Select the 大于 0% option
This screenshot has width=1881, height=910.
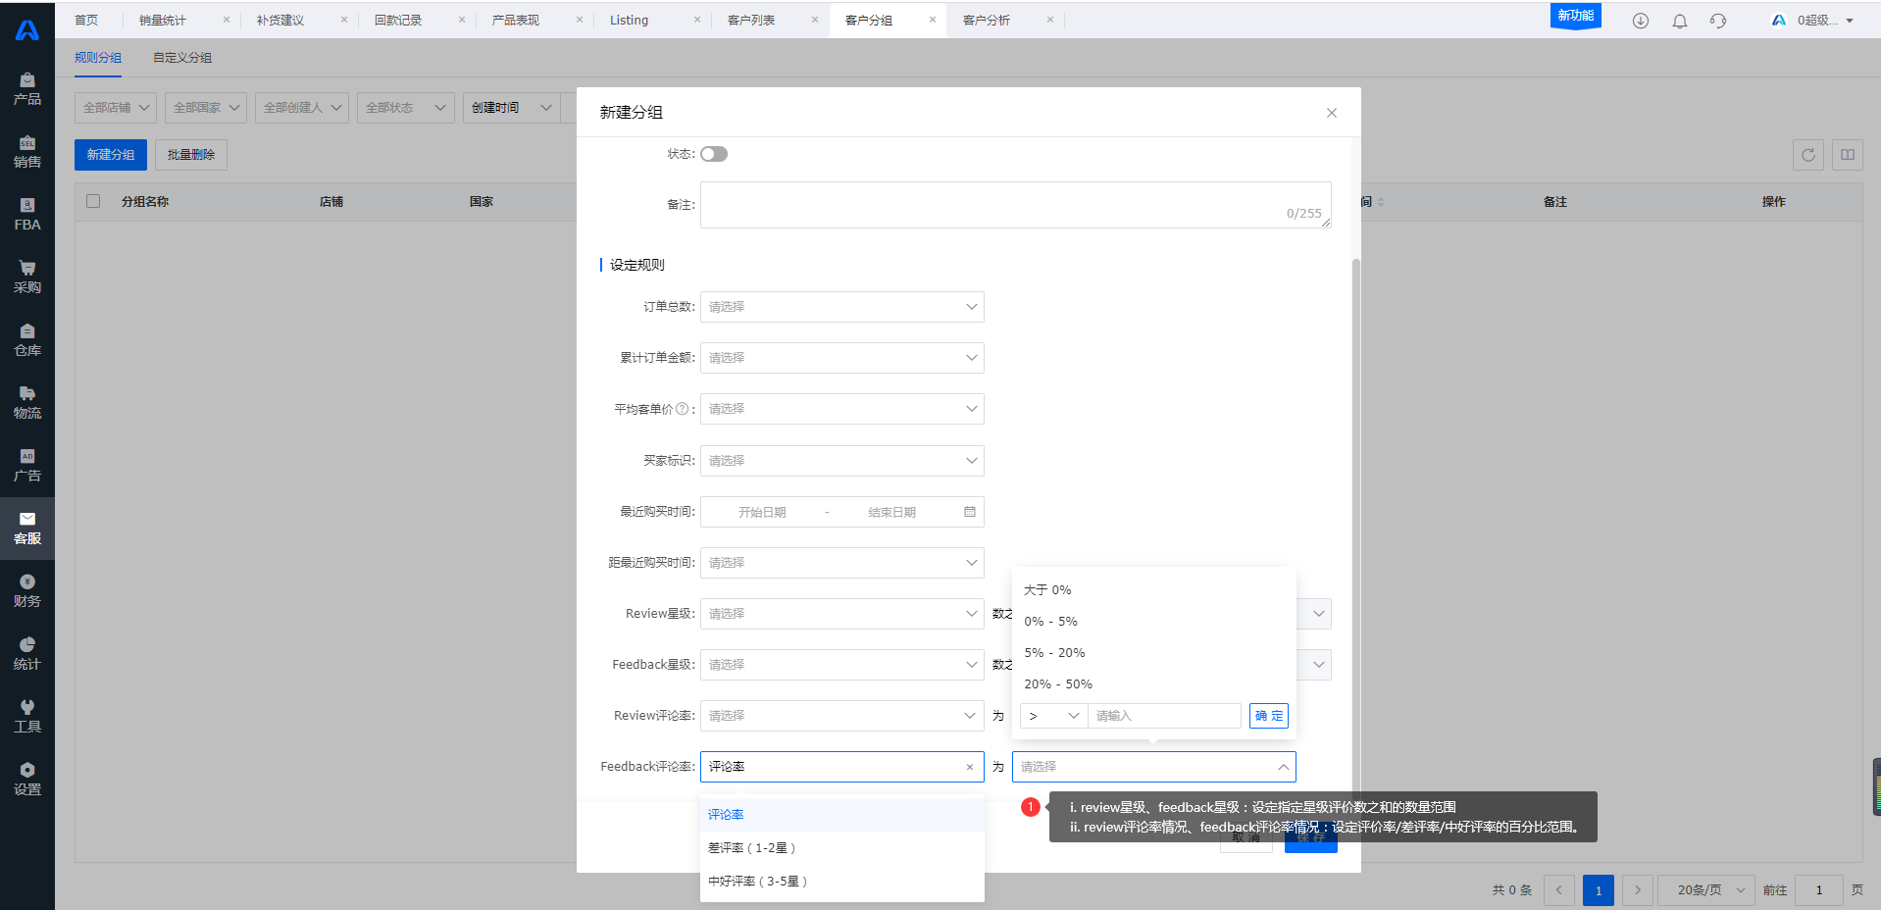tap(1154, 590)
